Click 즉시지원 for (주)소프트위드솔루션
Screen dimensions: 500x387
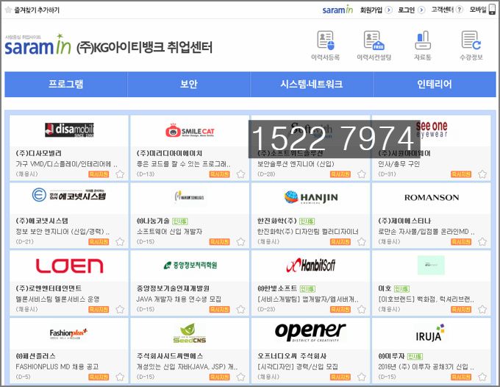pyautogui.click(x=340, y=174)
